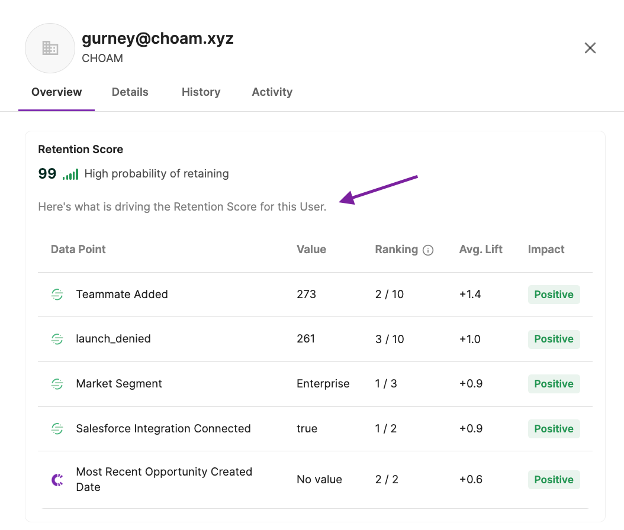Click the Salesforce Integration Connected data point
Image resolution: width=624 pixels, height=530 pixels.
pyautogui.click(x=163, y=429)
